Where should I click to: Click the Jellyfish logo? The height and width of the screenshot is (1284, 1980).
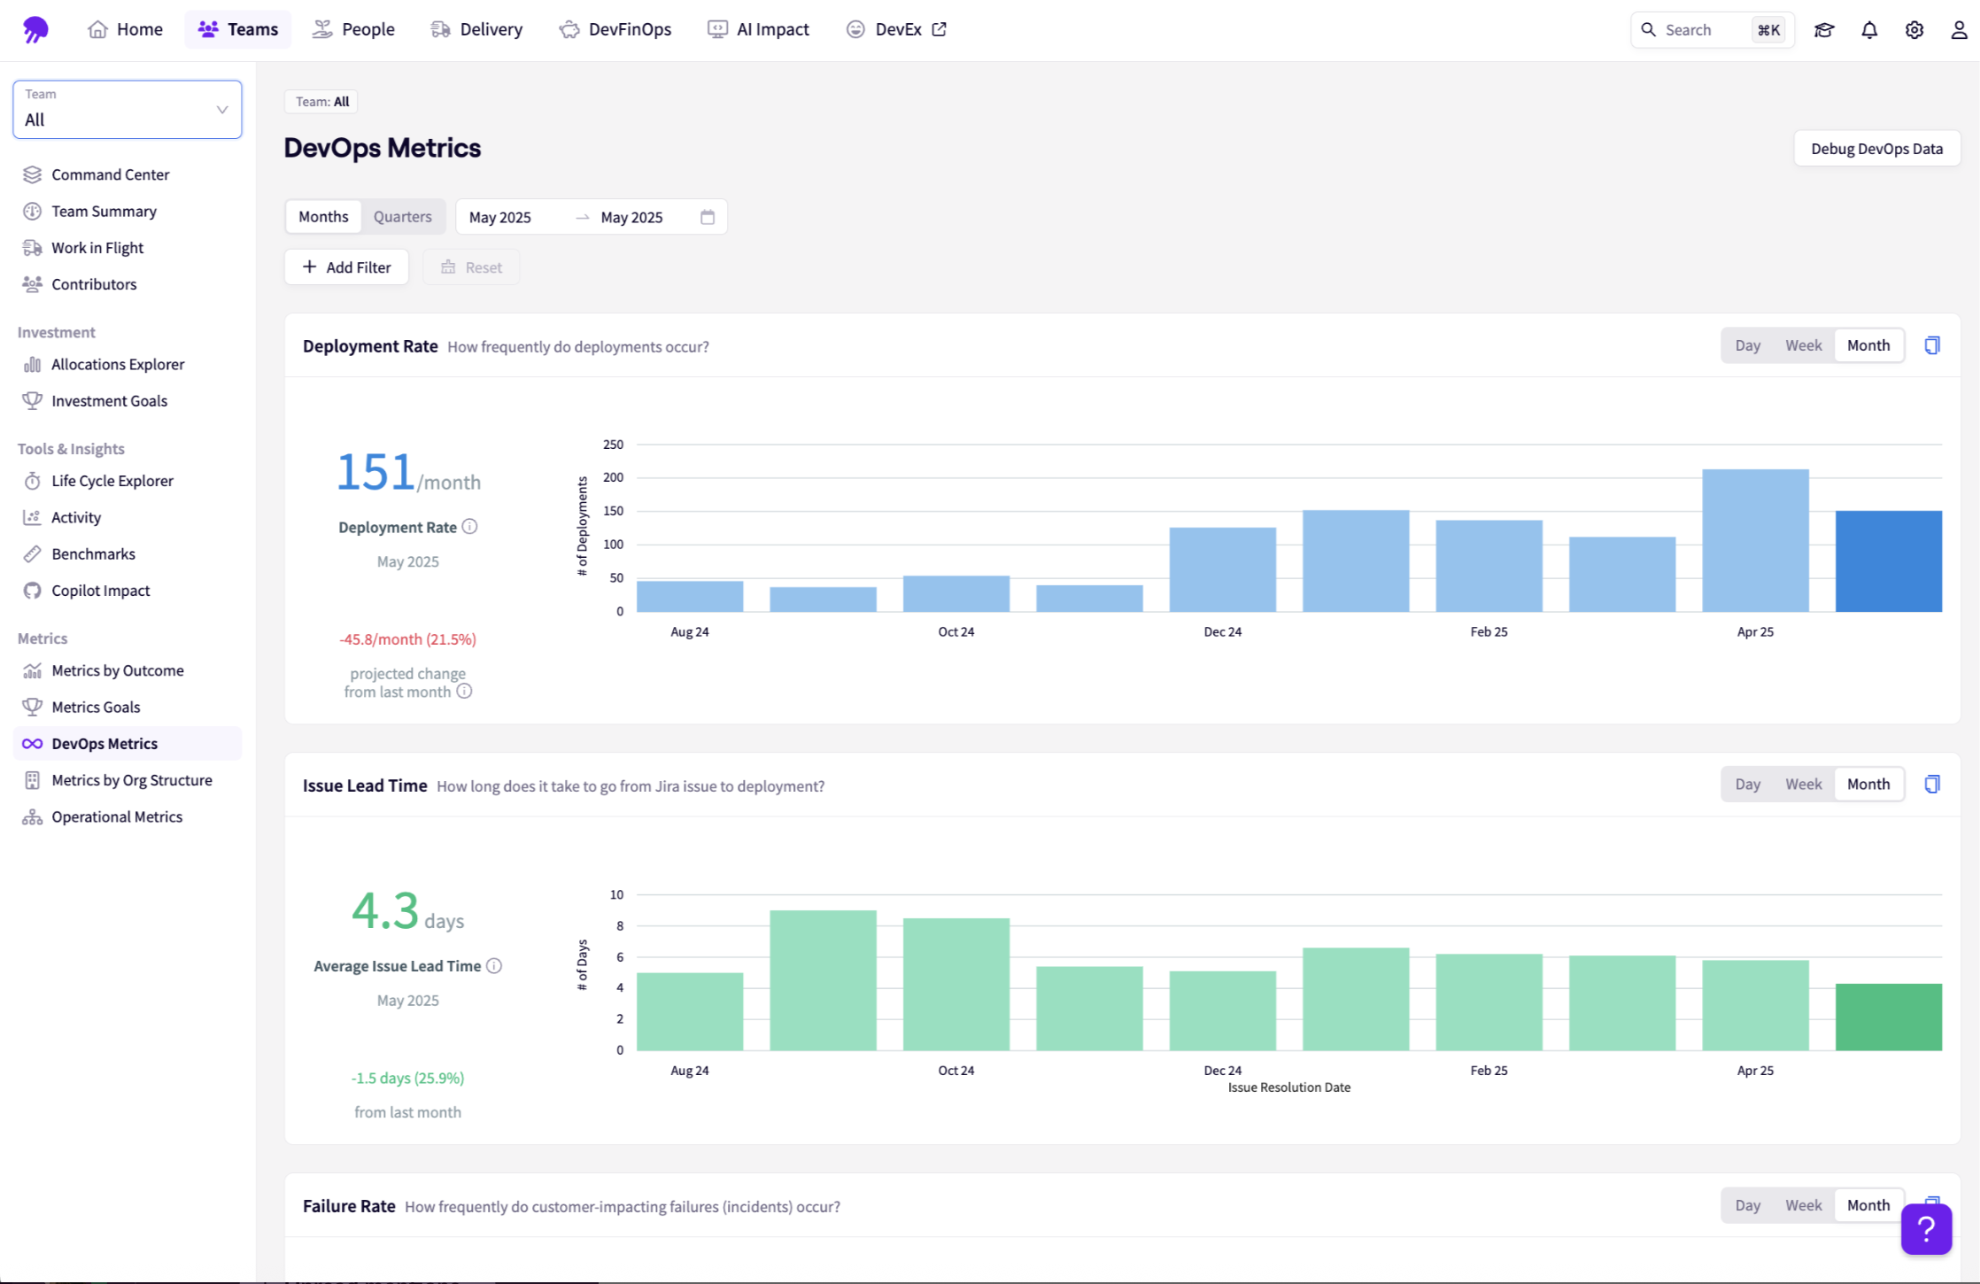pos(34,29)
